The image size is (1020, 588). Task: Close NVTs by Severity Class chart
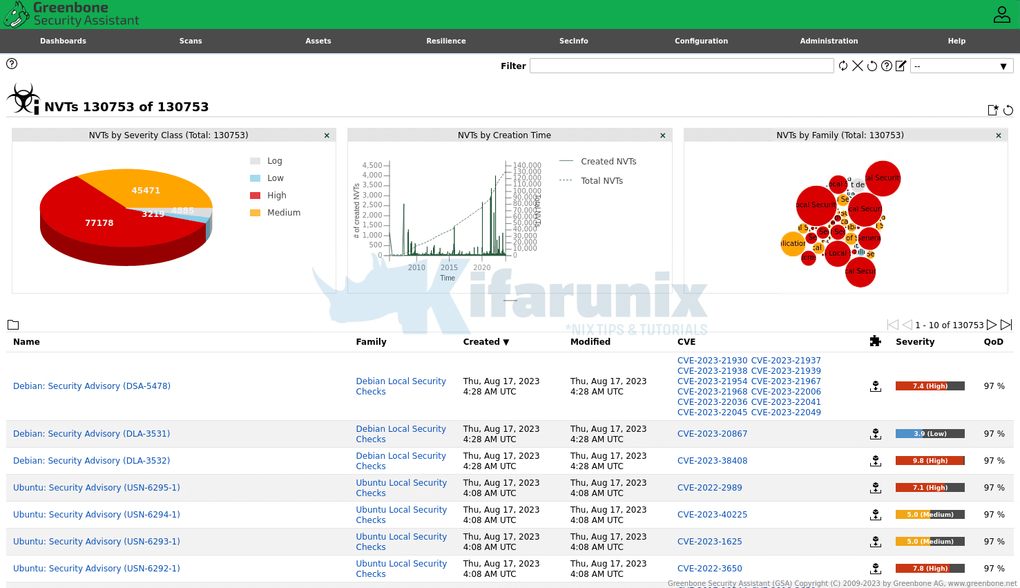click(x=327, y=135)
